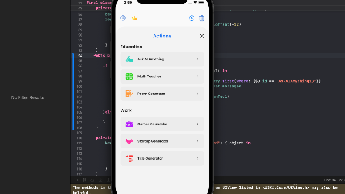Tap the gold crown premium icon

coord(134,18)
